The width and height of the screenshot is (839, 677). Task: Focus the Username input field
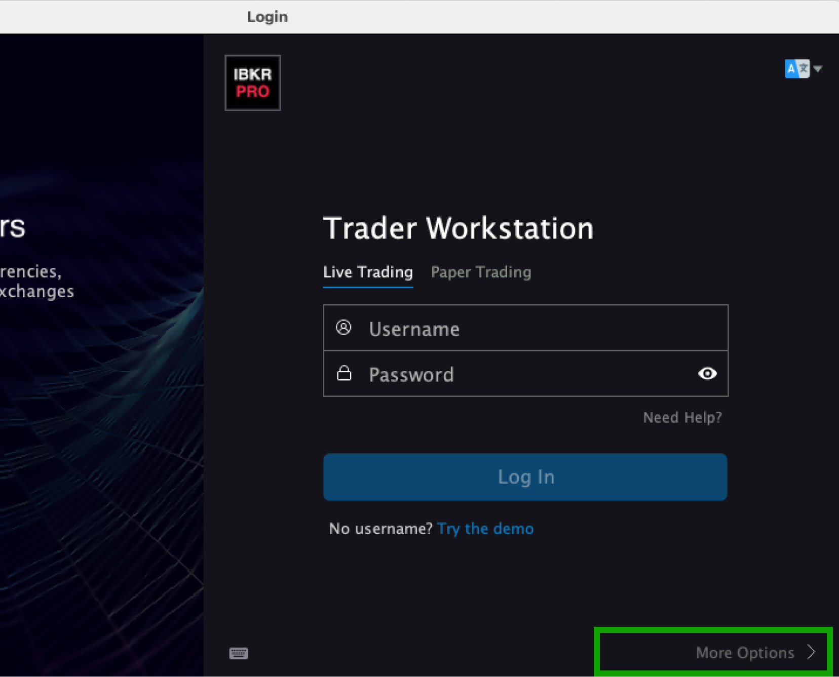[x=537, y=328]
